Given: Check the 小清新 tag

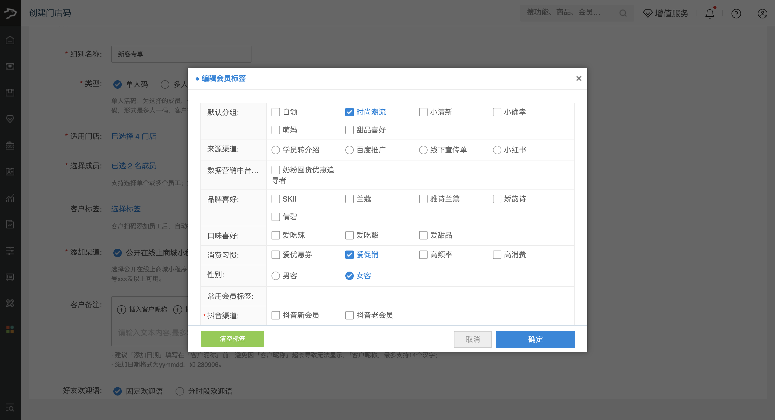Looking at the screenshot, I should (x=423, y=112).
